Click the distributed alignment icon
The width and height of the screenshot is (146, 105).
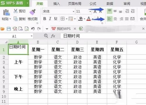[x=133, y=19]
